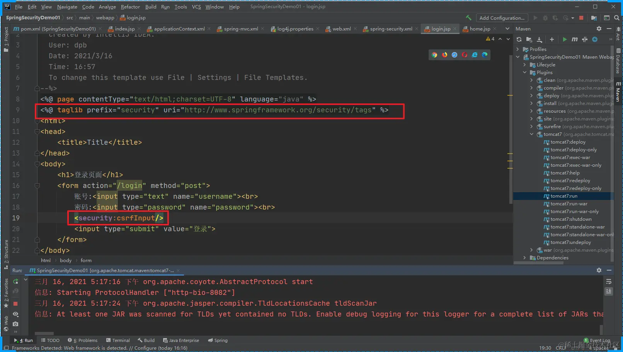Image resolution: width=623 pixels, height=352 pixels.
Task: Open the Terminal tool window
Action: (118, 340)
